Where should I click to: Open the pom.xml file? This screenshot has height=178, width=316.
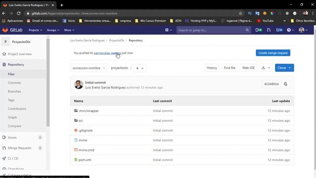click(85, 160)
